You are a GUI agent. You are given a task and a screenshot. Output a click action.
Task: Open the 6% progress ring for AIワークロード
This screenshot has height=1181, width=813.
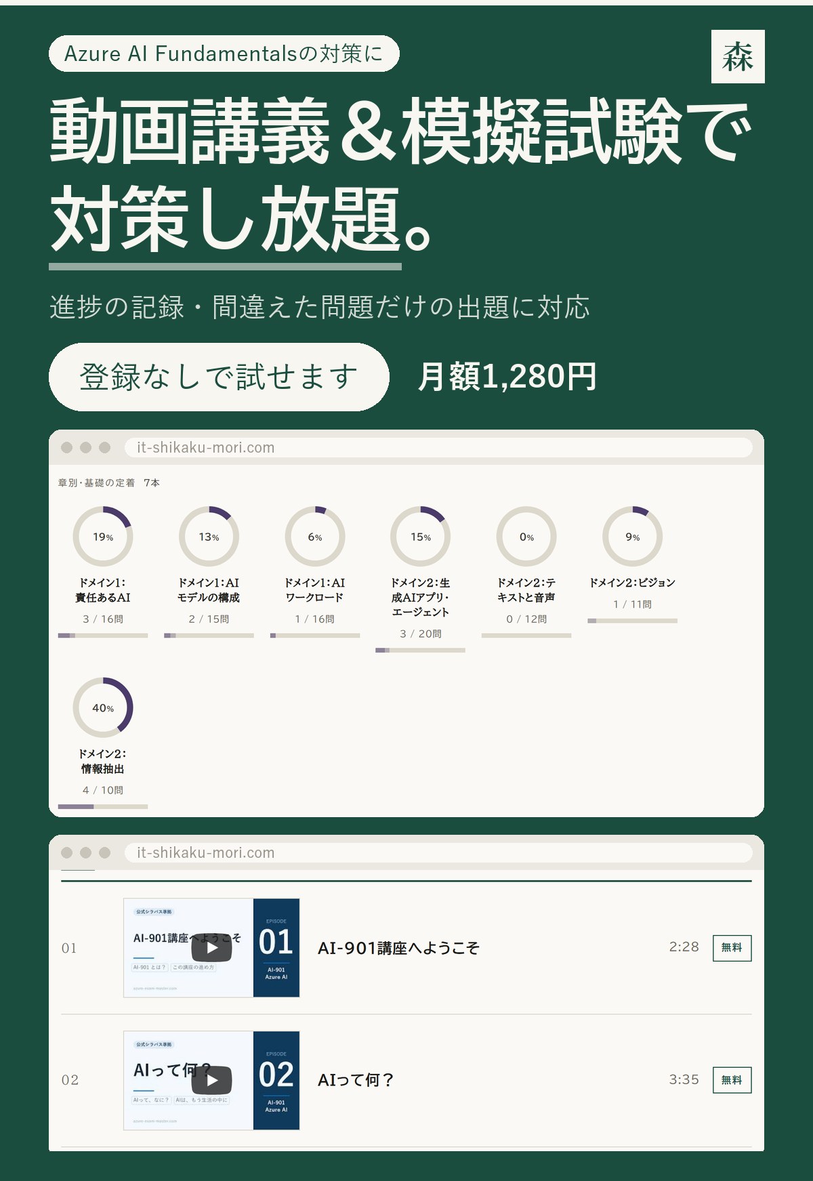315,537
